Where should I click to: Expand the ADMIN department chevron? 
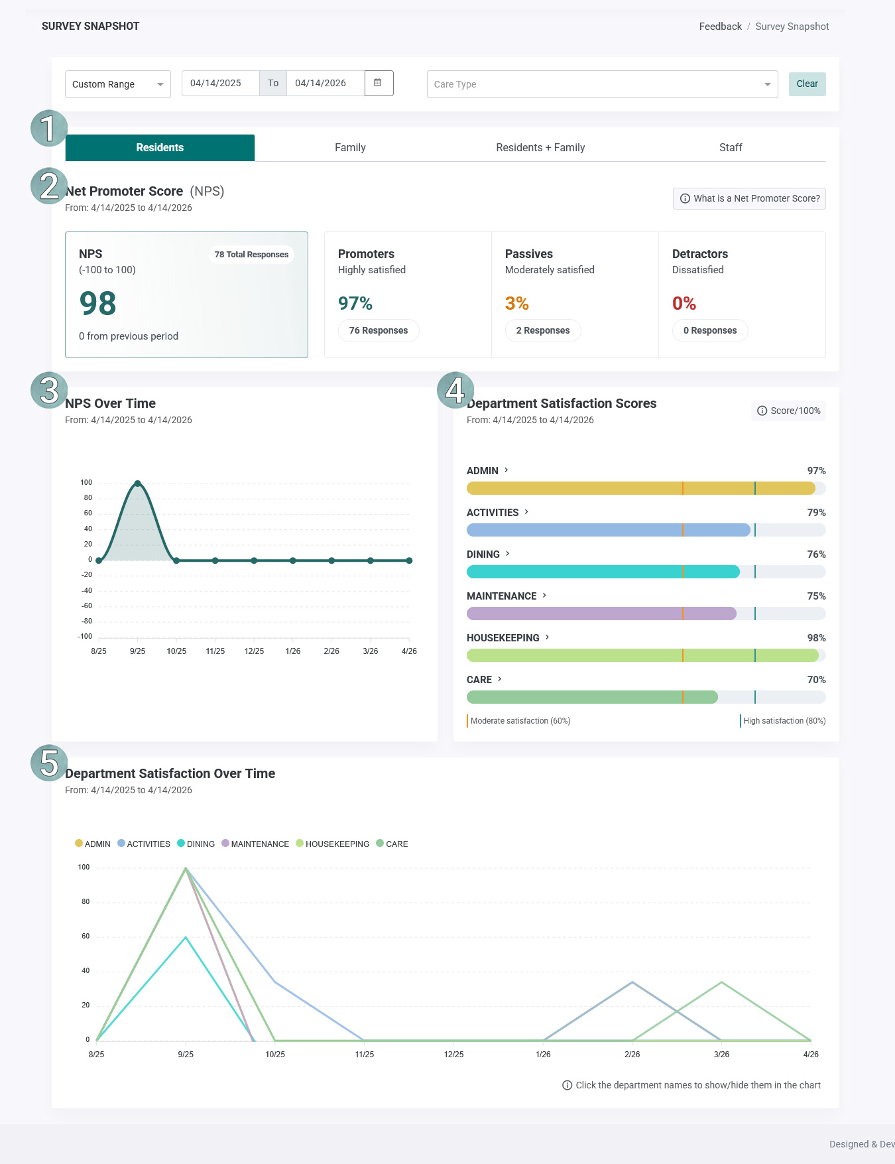[507, 470]
